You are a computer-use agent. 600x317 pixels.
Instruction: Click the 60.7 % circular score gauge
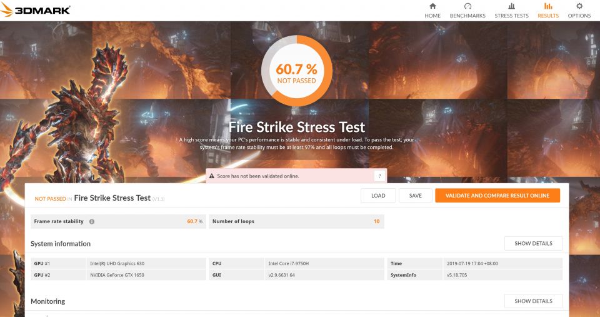[296, 71]
